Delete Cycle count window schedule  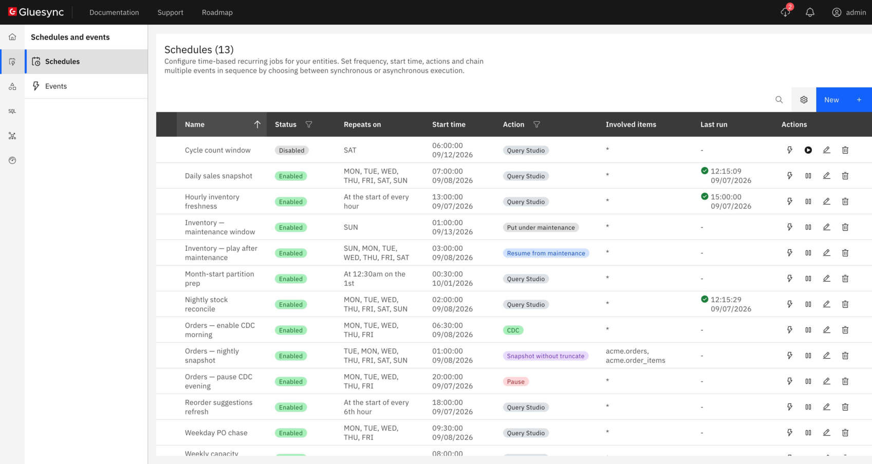(x=845, y=150)
